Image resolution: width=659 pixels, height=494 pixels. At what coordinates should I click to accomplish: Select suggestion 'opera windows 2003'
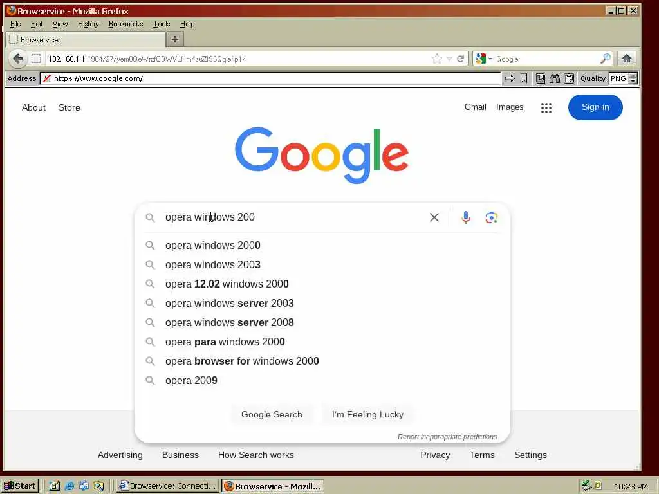point(322,264)
